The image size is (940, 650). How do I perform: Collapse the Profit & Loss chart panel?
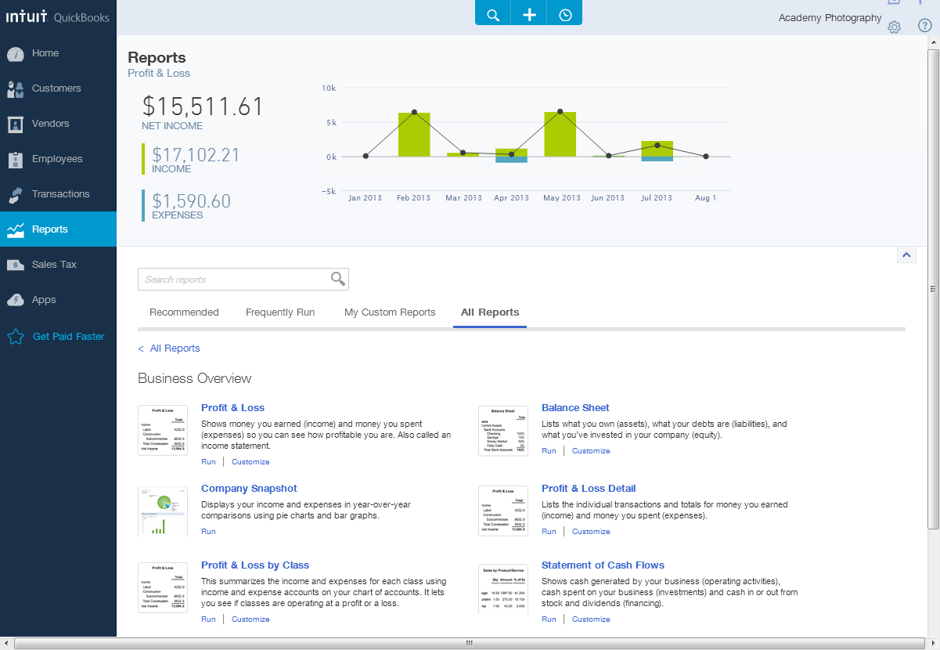click(906, 255)
